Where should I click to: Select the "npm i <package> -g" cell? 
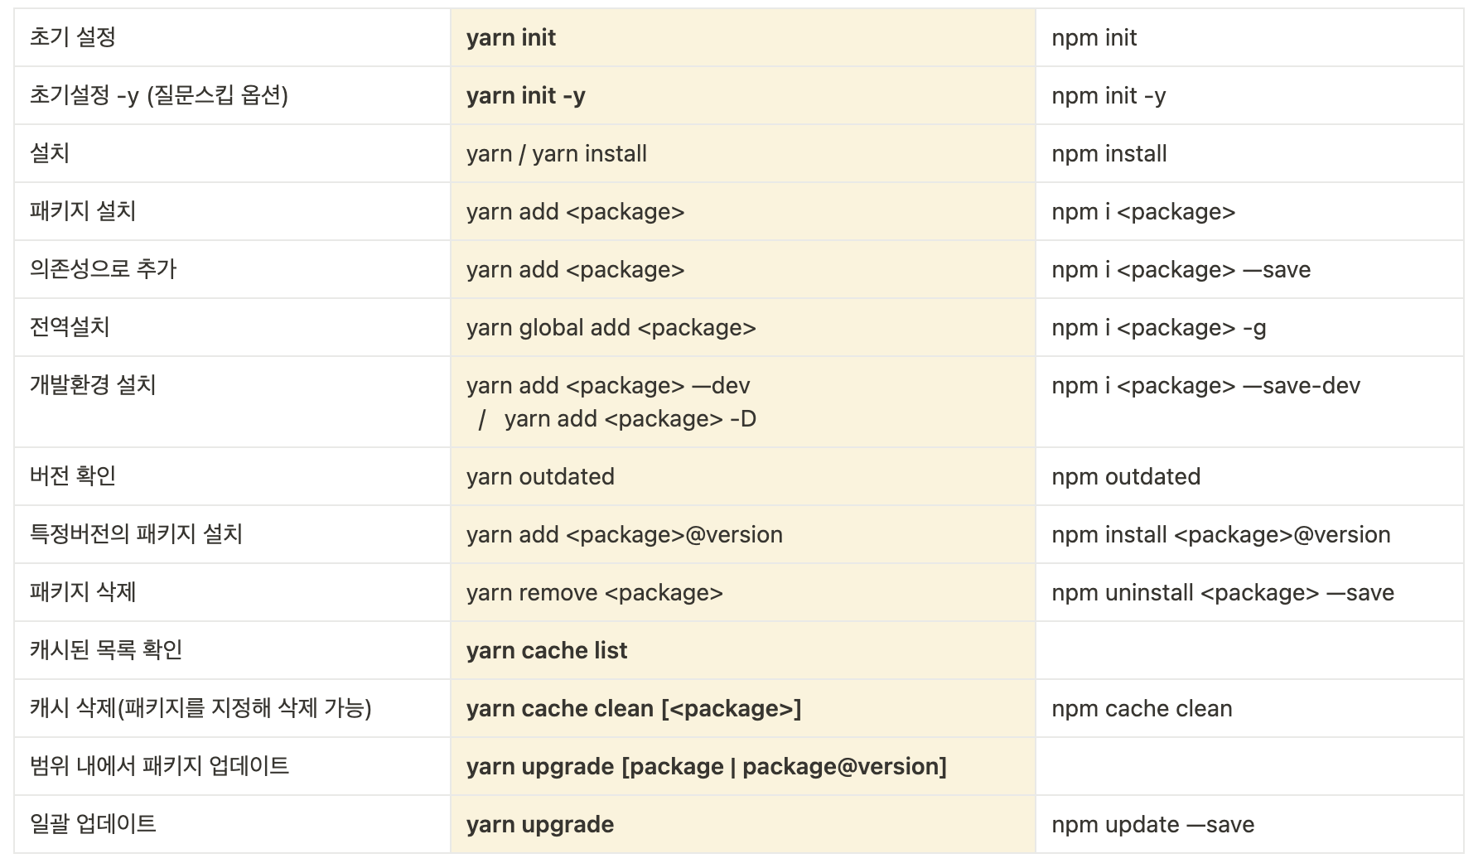click(x=1158, y=328)
